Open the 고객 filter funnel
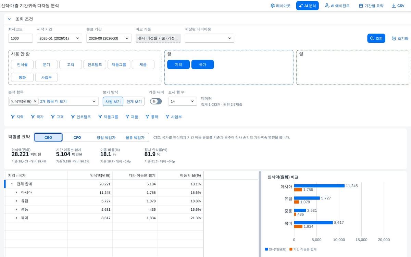The image size is (411, 257). 57,117
